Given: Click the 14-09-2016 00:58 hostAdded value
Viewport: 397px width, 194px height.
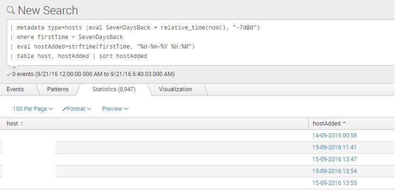Looking at the screenshot, I should 334,136.
